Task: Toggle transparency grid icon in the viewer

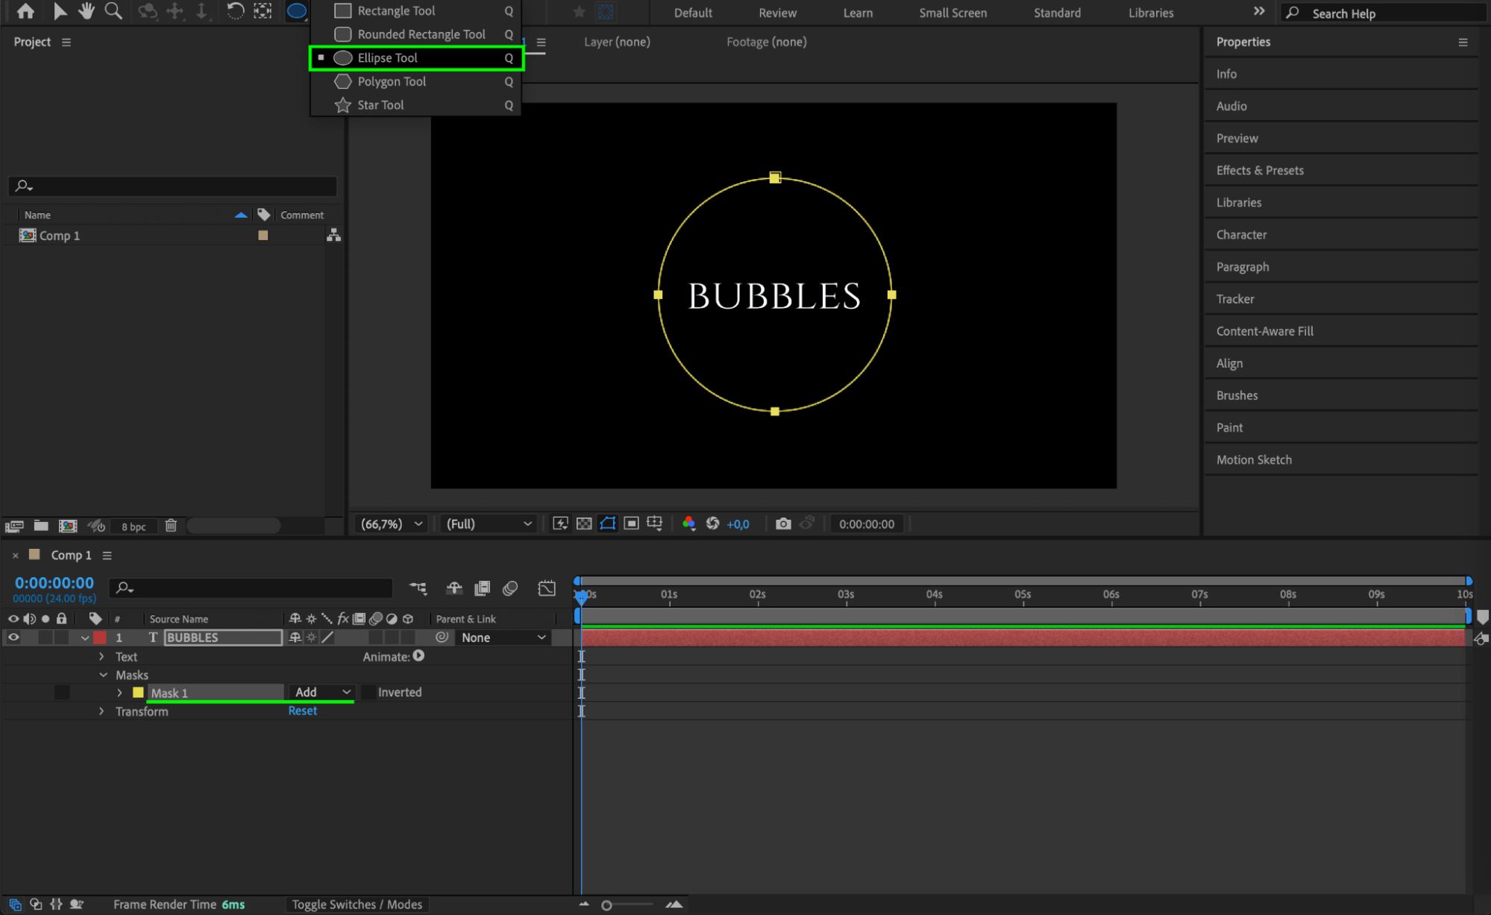Action: coord(584,524)
